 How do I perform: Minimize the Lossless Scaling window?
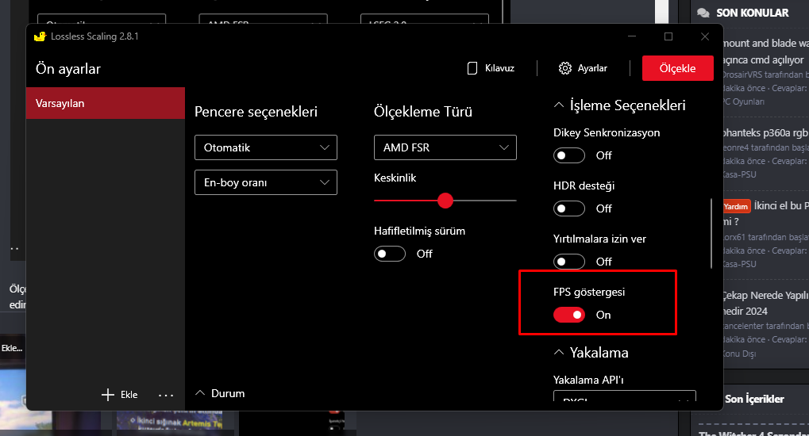632,36
